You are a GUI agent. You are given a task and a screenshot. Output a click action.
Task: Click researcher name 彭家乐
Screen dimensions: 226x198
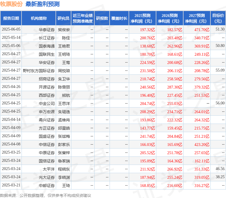point(64,145)
